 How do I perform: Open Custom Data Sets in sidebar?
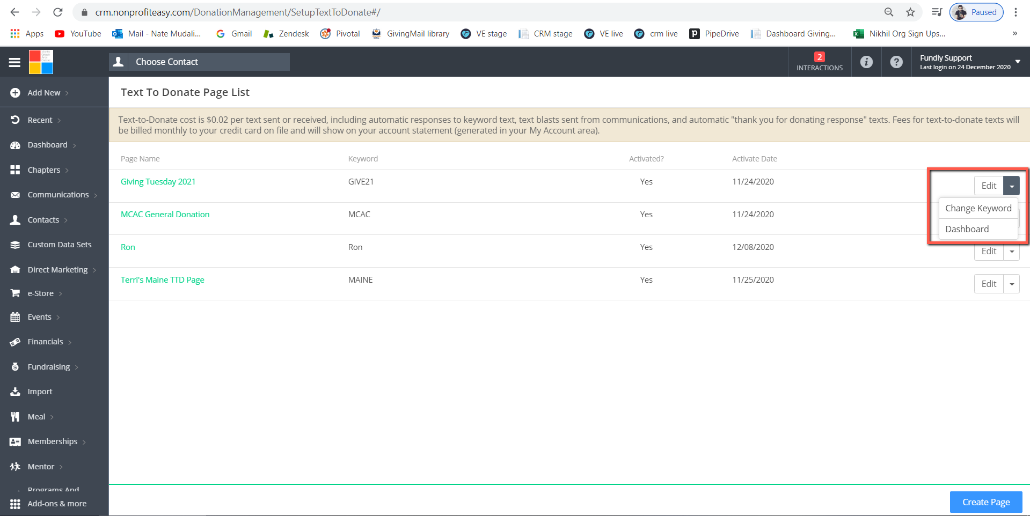pyautogui.click(x=60, y=245)
